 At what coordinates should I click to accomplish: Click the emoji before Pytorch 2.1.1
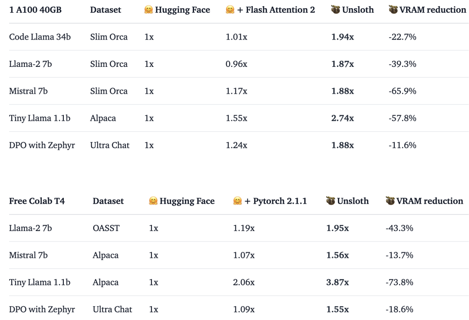click(237, 201)
